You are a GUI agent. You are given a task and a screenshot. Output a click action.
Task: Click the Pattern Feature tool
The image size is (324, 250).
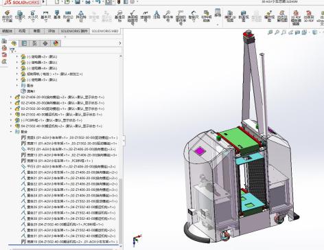tap(81, 16)
